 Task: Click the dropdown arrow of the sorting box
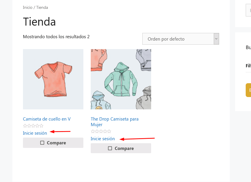[216, 39]
